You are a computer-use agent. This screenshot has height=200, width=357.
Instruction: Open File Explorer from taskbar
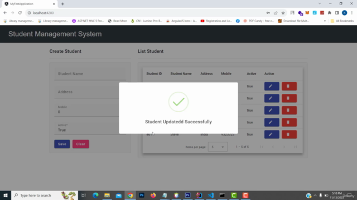107,195
